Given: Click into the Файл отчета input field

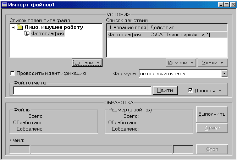Looking at the screenshot, I should (82, 90).
